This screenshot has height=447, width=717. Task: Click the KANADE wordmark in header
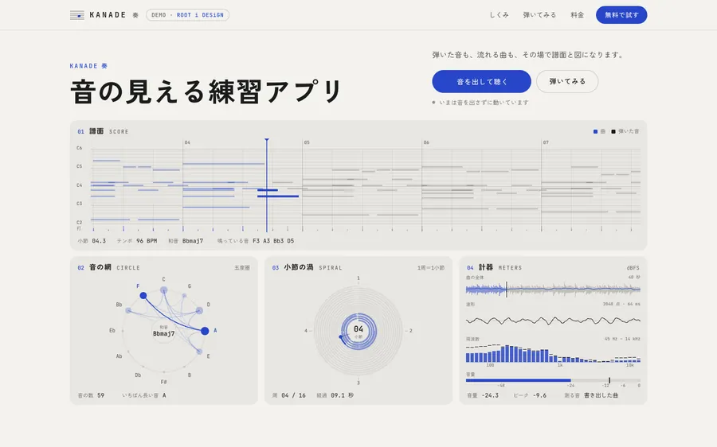tap(108, 15)
